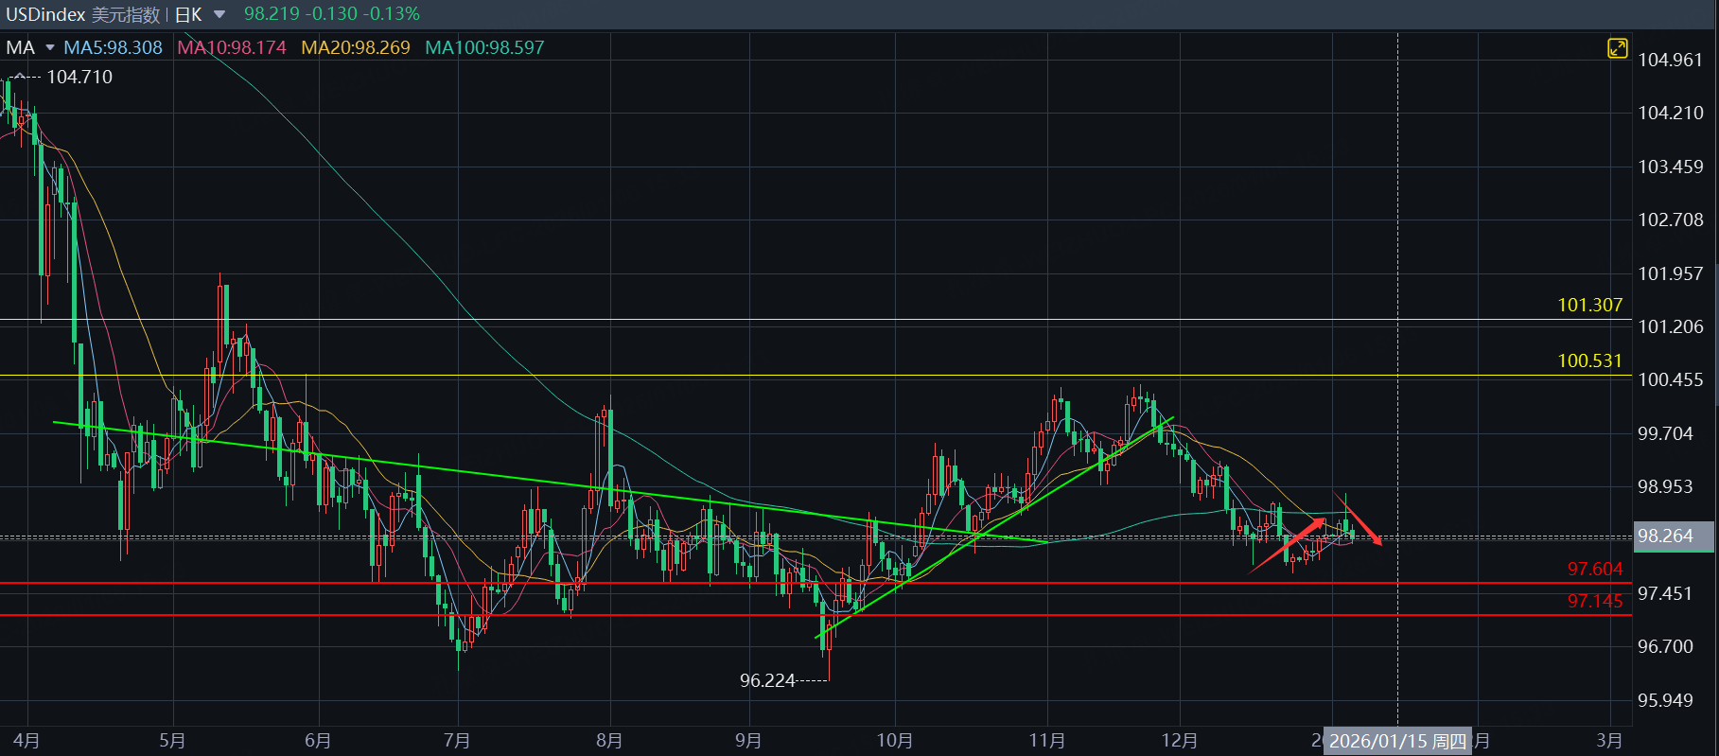This screenshot has height=756, width=1719.
Task: Open the MA indicator dropdown
Action: [x=30, y=47]
